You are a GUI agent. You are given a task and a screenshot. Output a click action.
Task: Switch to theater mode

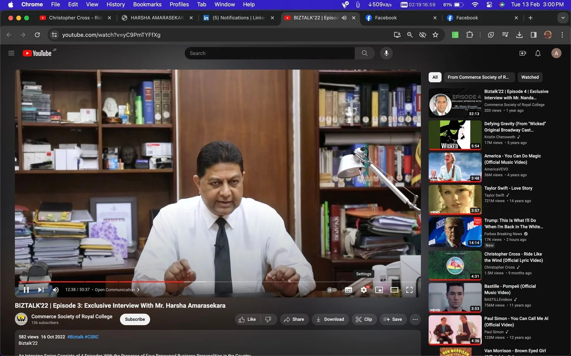[x=394, y=290]
